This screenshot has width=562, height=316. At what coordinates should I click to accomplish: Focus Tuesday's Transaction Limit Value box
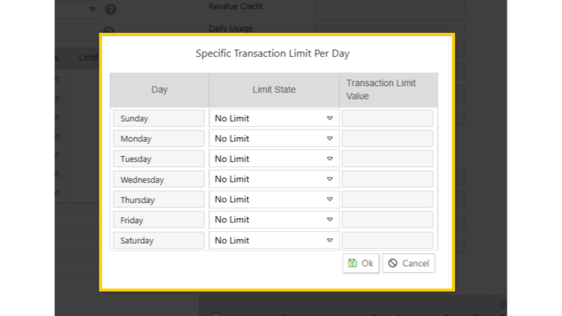click(x=387, y=159)
